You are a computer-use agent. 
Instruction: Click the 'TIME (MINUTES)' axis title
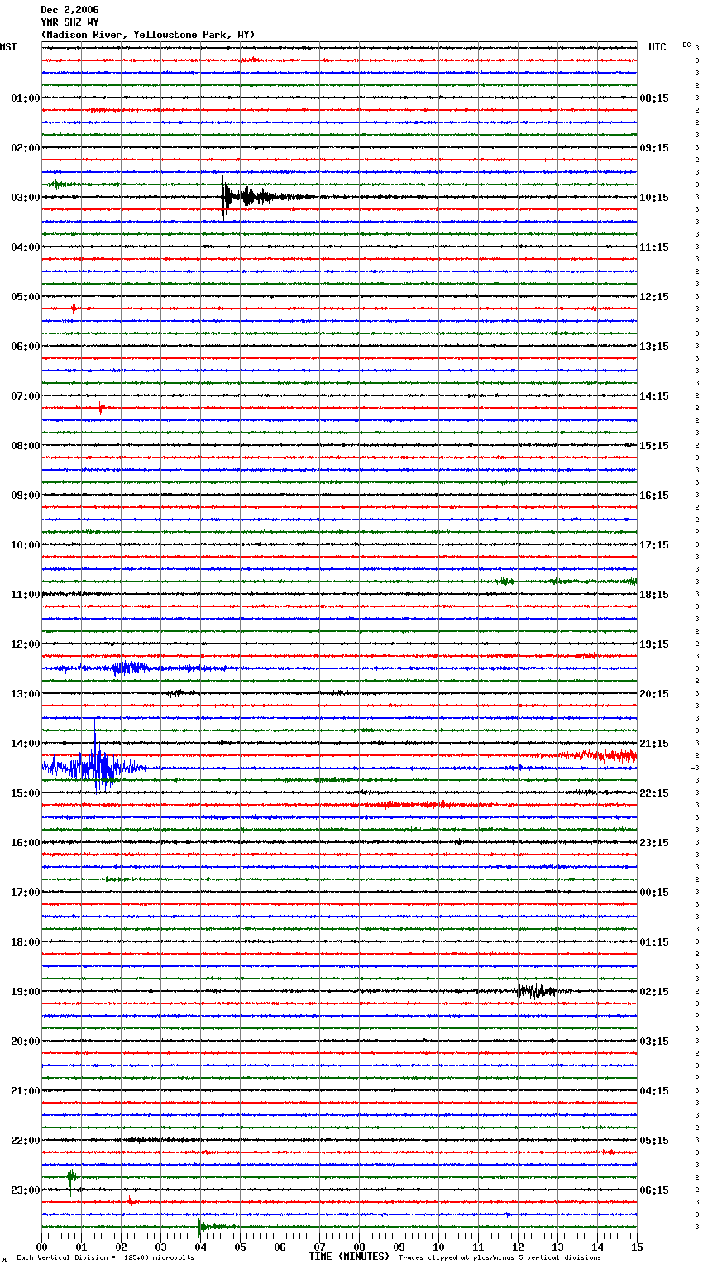pos(349,1257)
